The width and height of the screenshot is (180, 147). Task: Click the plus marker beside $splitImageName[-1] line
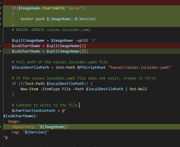[x=1, y=51]
